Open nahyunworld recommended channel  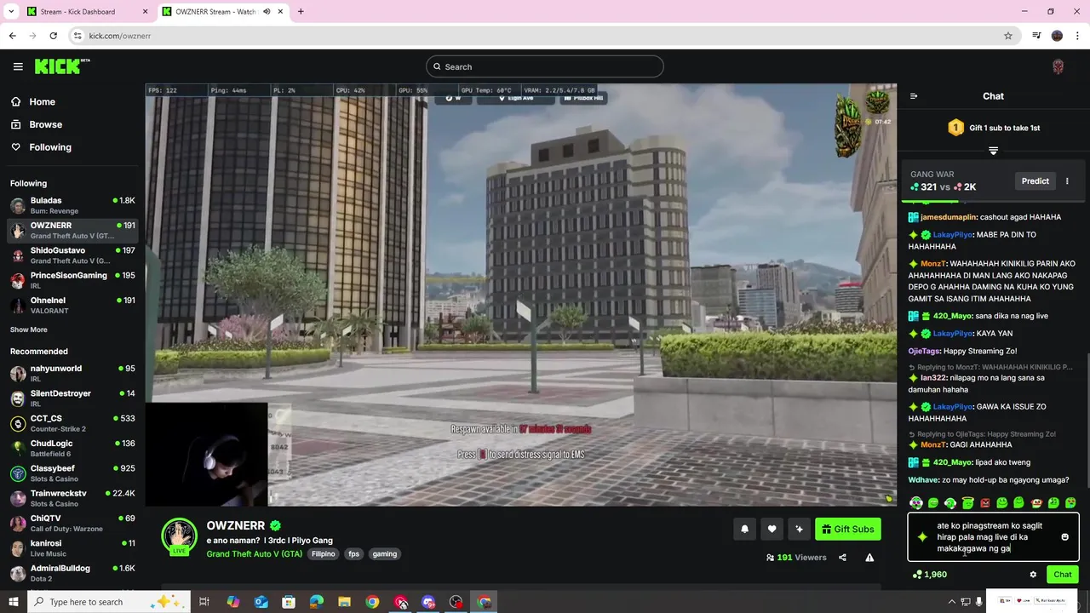point(72,373)
